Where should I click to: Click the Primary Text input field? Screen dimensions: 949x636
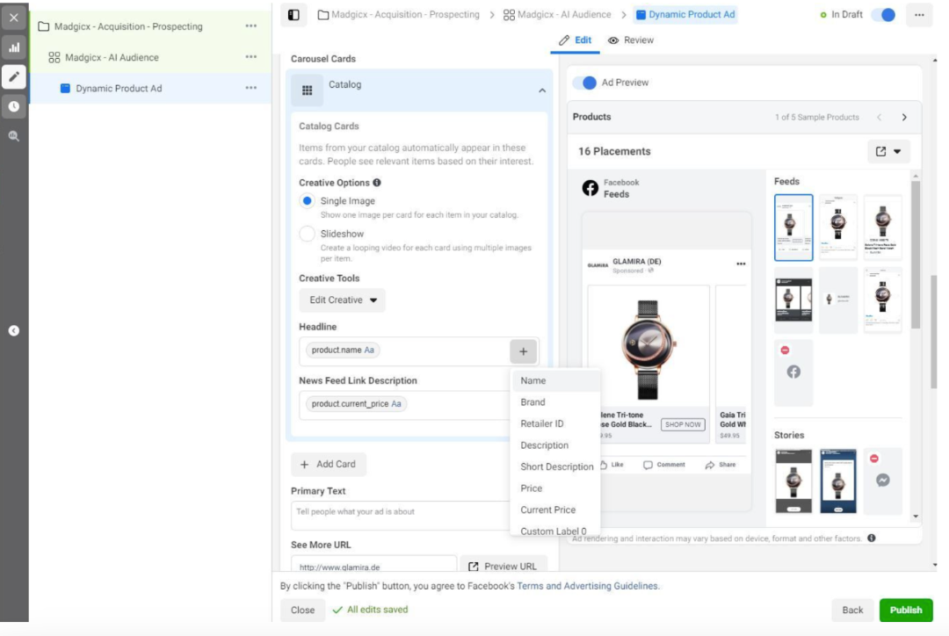(400, 514)
